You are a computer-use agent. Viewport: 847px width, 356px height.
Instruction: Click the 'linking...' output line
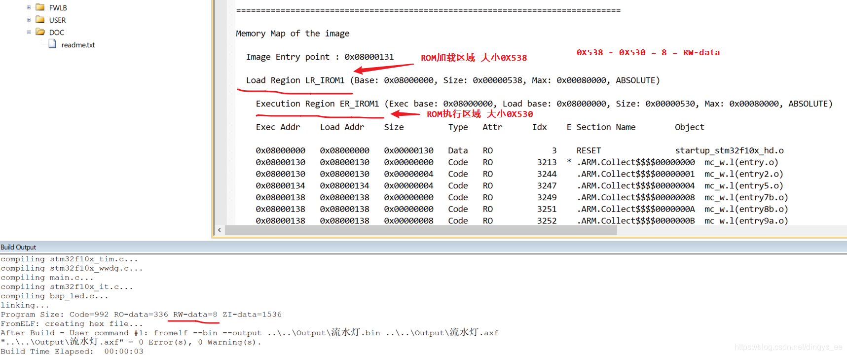click(25, 305)
